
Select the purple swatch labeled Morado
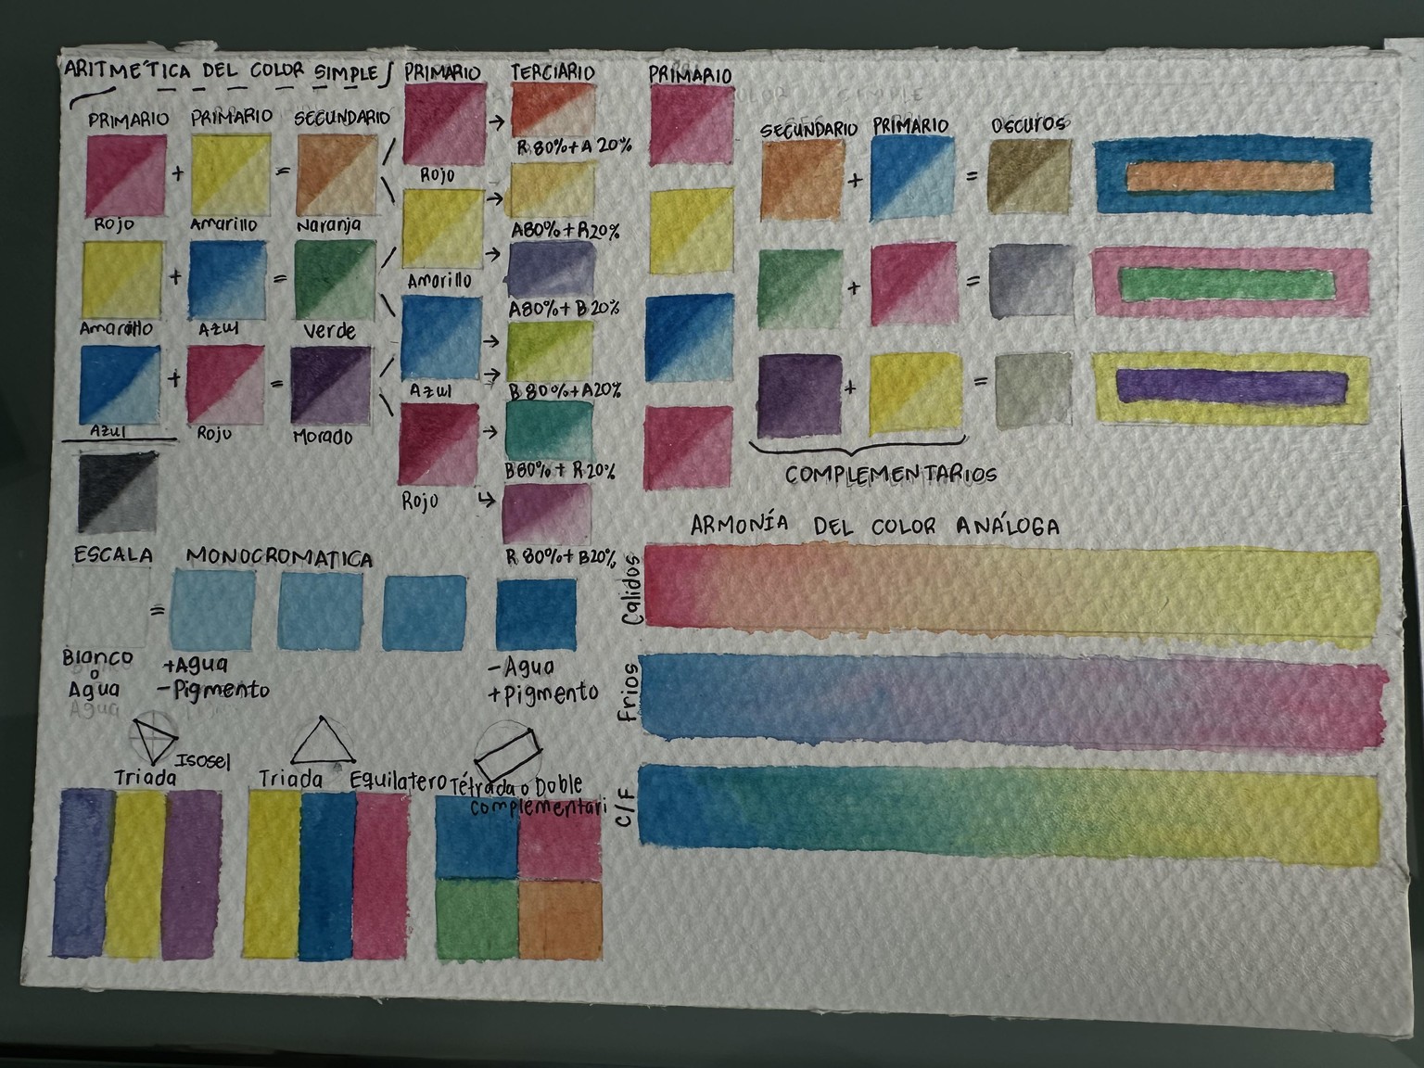[x=331, y=386]
